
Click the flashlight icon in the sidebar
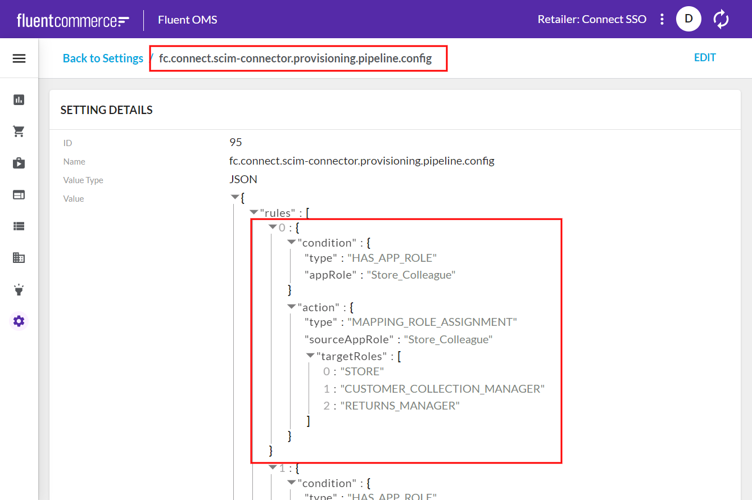[19, 289]
